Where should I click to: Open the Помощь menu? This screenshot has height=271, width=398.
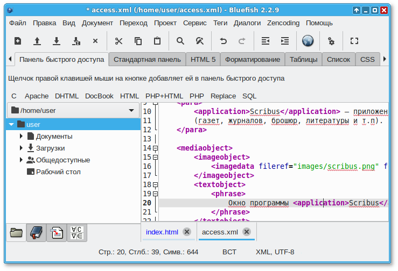click(319, 23)
